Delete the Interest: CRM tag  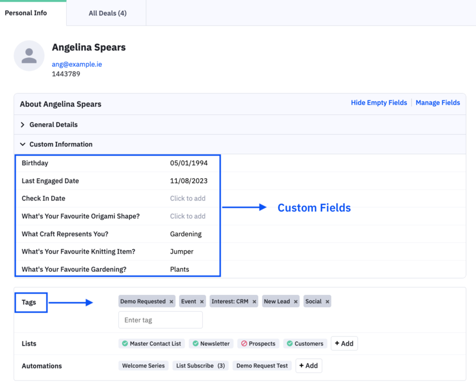(x=254, y=302)
